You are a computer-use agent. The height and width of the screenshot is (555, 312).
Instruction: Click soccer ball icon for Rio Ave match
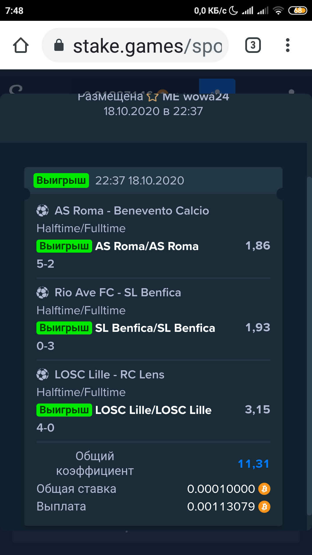[x=42, y=293]
